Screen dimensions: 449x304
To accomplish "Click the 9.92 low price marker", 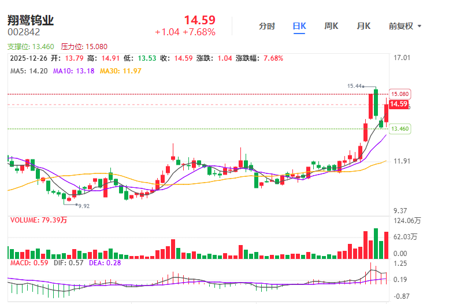I will click(84, 206).
